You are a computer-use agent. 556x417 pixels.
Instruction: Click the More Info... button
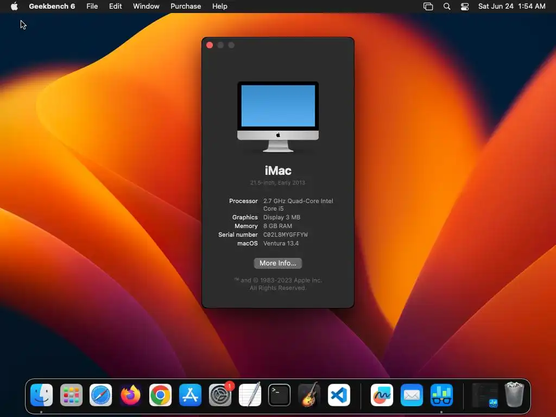pyautogui.click(x=277, y=263)
